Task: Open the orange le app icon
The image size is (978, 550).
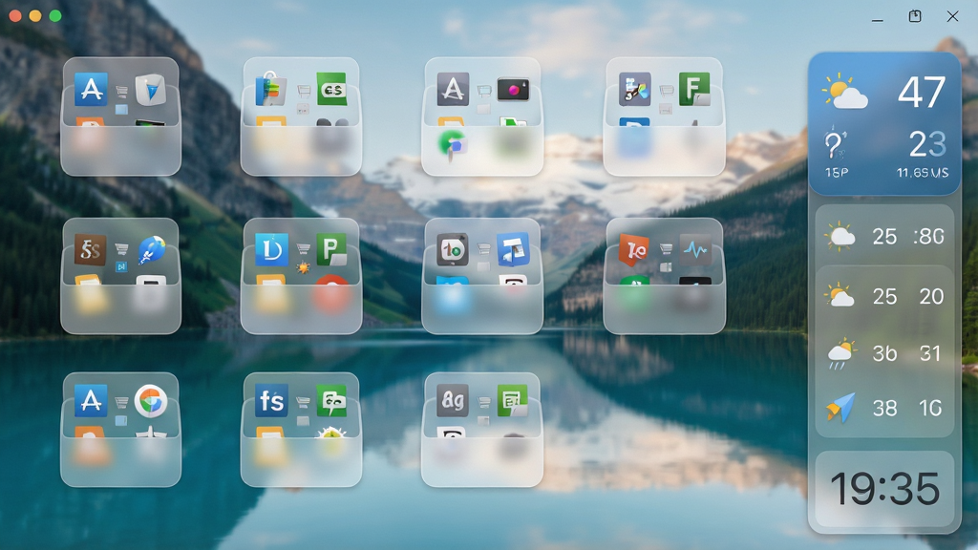Action: click(x=634, y=249)
